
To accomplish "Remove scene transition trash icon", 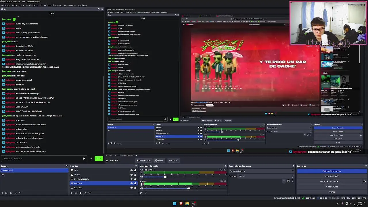I will pos(288,181).
